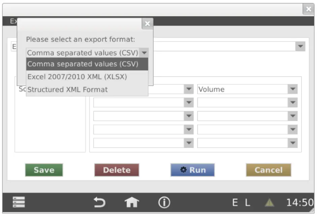Open the information icon
317x216 pixels.
164,202
